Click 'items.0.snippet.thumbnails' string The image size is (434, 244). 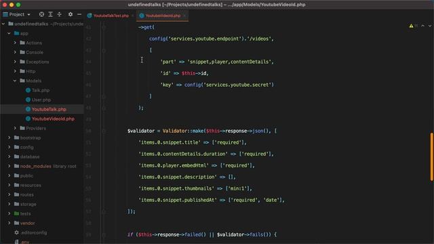pos(176,188)
